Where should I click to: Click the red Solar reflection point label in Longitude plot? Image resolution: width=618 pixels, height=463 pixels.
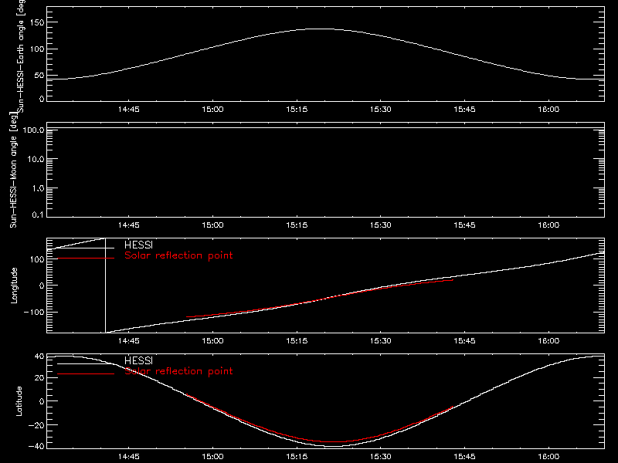tap(178, 255)
